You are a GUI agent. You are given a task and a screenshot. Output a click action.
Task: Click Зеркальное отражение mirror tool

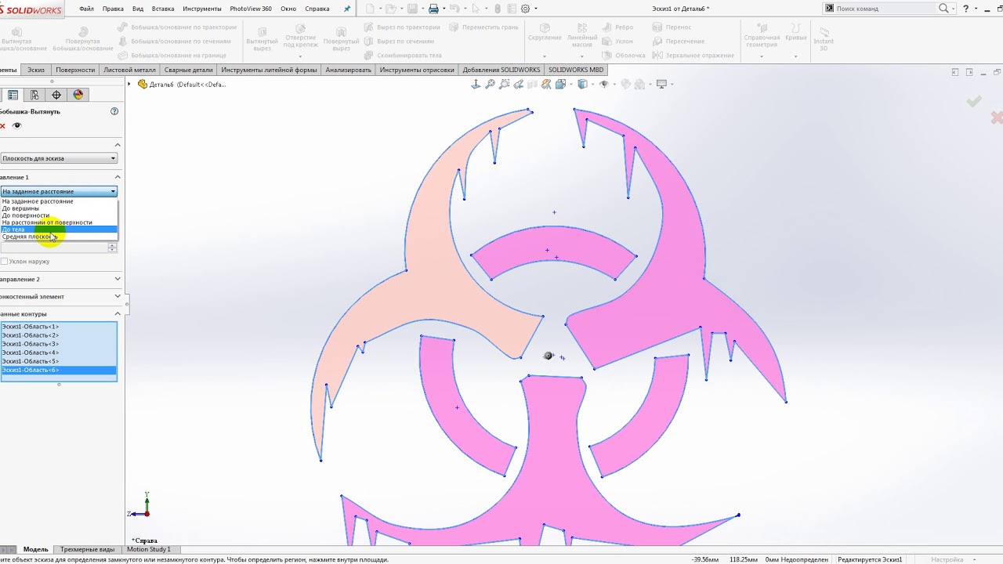[693, 56]
